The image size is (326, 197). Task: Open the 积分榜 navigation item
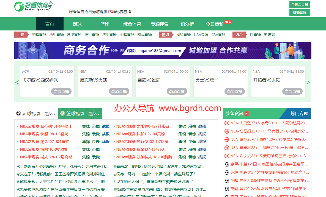pos(187,24)
